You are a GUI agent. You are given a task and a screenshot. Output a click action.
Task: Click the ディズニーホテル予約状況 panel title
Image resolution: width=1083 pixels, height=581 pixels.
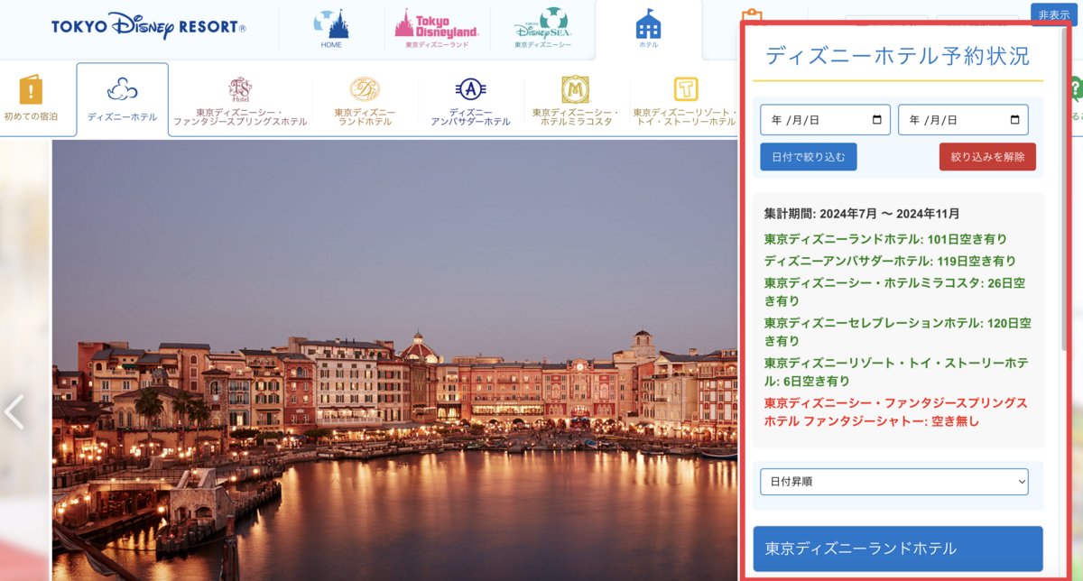pyautogui.click(x=897, y=56)
